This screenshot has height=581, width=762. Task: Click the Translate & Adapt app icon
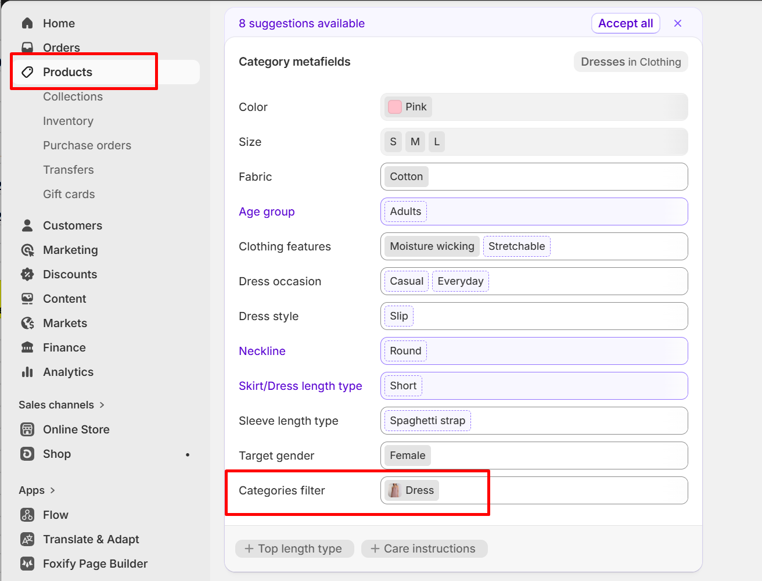(27, 539)
